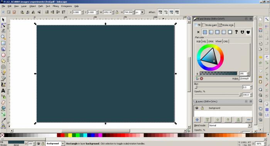Click the yellow swatch in the palette

pos(70,135)
